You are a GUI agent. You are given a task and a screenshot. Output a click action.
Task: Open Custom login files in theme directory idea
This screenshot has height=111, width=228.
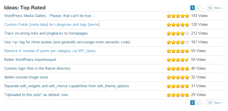37,68
